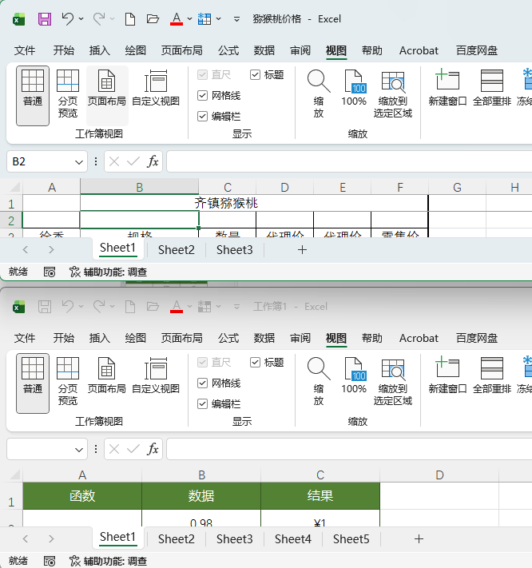
Task: Apply red font color in the 猕猴桃价格 window
Action: pos(177,19)
